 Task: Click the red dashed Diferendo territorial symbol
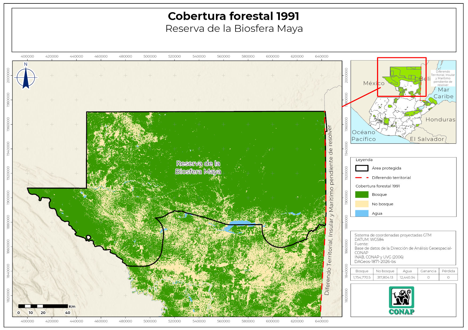[362, 178]
